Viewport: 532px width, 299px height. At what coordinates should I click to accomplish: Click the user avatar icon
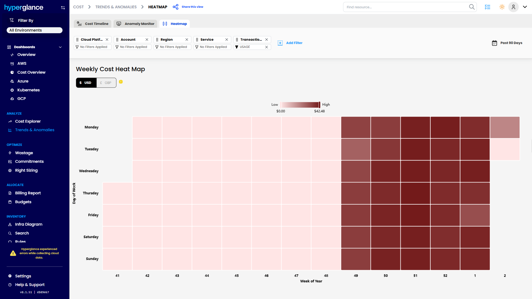tap(513, 7)
